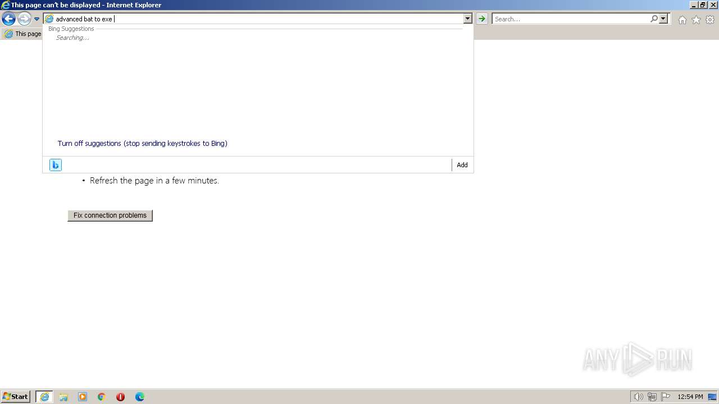This screenshot has height=404, width=719.
Task: Open the Favorites star icon
Action: (x=696, y=20)
